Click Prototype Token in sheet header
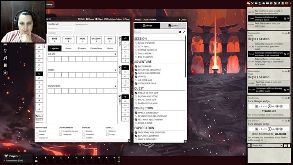The image size is (293, 165). click(113, 19)
